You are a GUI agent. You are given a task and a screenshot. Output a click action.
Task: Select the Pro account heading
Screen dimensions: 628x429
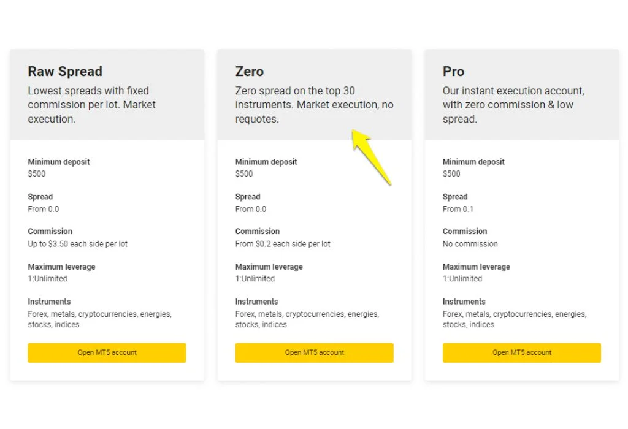tap(453, 72)
